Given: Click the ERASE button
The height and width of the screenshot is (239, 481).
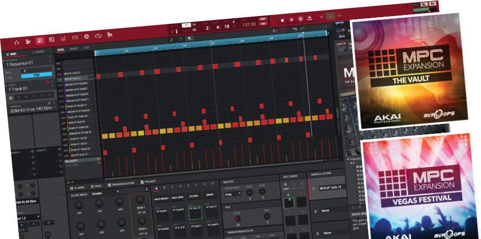Looking at the screenshot, I should (x=210, y=195).
